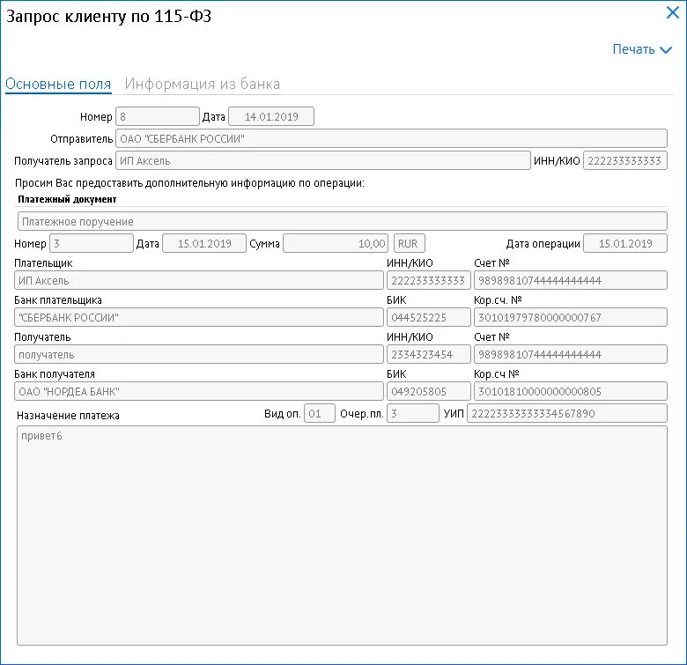This screenshot has height=665, width=687.
Task: Click the УИП field
Action: click(567, 413)
